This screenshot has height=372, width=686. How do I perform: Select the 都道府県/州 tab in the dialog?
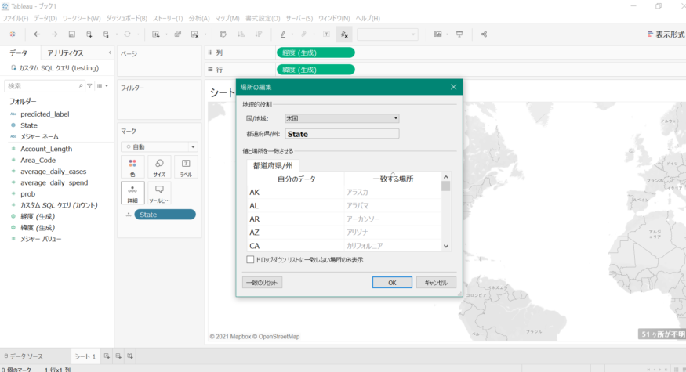click(273, 165)
